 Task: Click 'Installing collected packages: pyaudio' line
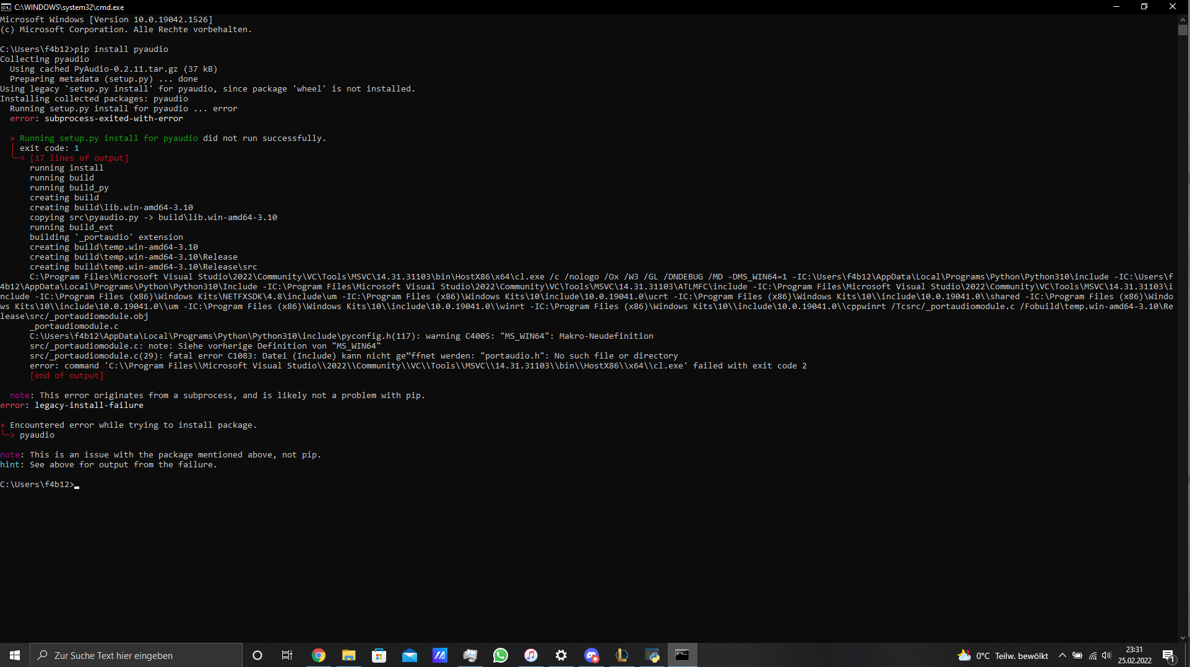click(x=94, y=98)
